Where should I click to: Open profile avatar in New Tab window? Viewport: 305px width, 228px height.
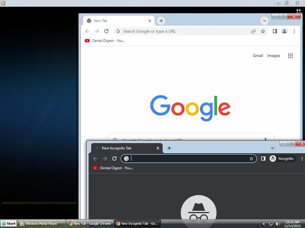pos(284,31)
